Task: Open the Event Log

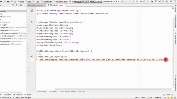Action: [168, 95]
